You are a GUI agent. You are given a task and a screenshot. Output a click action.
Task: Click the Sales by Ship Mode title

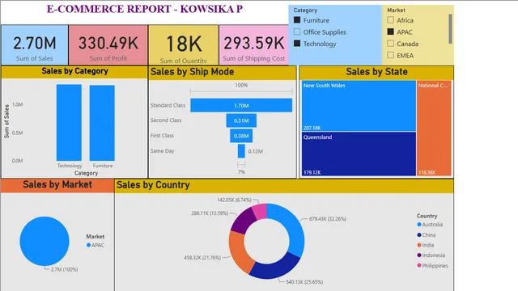[193, 72]
